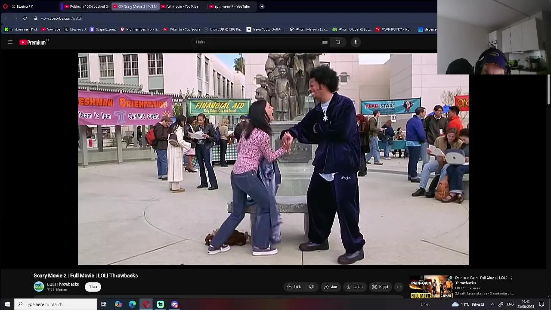
Task: Open the Pain and Gain recommended video thumbnail
Action: pos(431,287)
